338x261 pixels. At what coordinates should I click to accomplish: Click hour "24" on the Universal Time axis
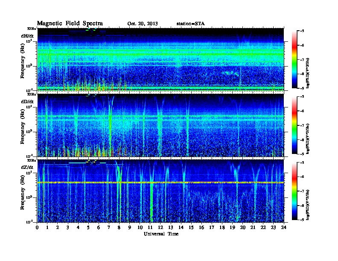(284, 227)
